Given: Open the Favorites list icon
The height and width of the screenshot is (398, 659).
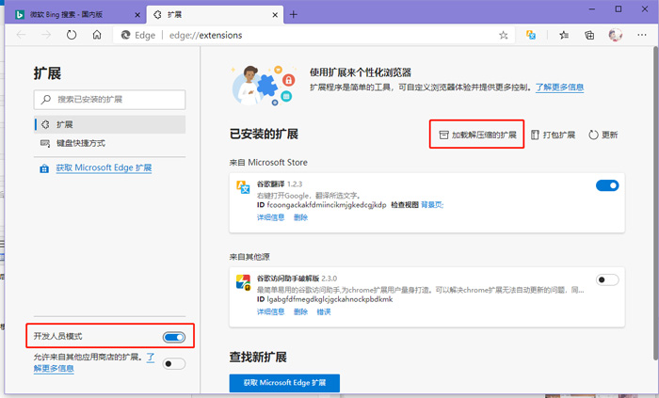Looking at the screenshot, I should pos(564,35).
